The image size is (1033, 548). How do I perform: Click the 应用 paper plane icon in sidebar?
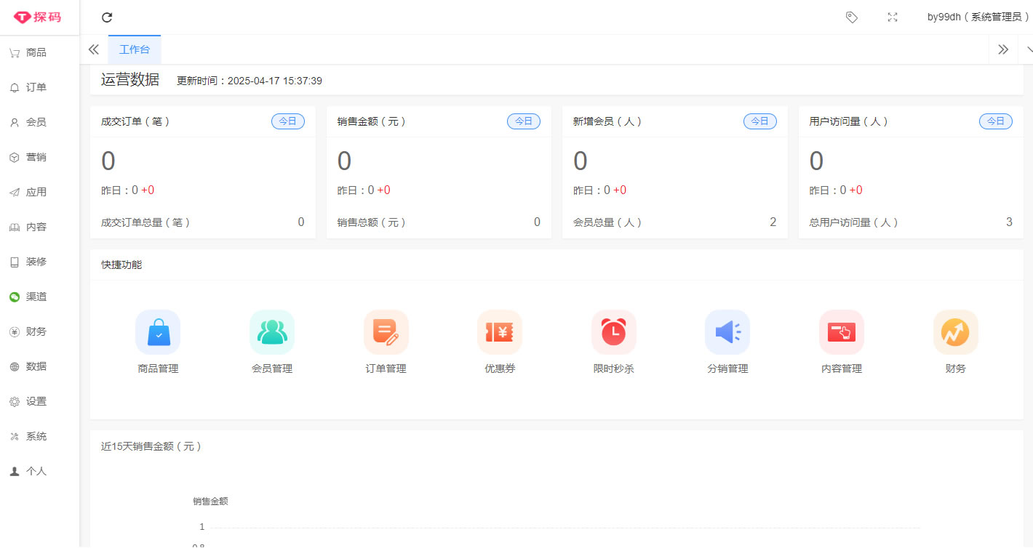[x=15, y=193]
